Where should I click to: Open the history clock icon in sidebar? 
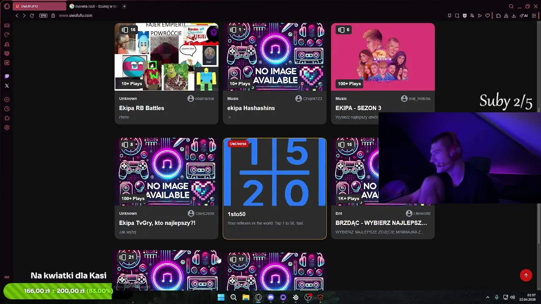click(x=7, y=109)
